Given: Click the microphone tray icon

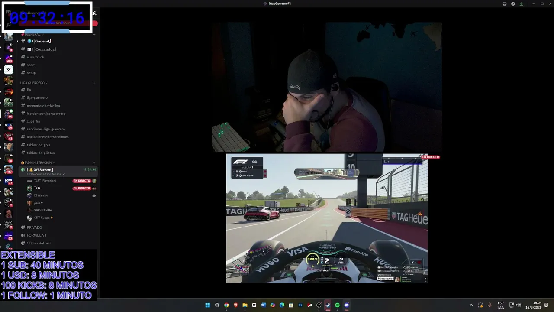Looking at the screenshot, I should point(490,305).
